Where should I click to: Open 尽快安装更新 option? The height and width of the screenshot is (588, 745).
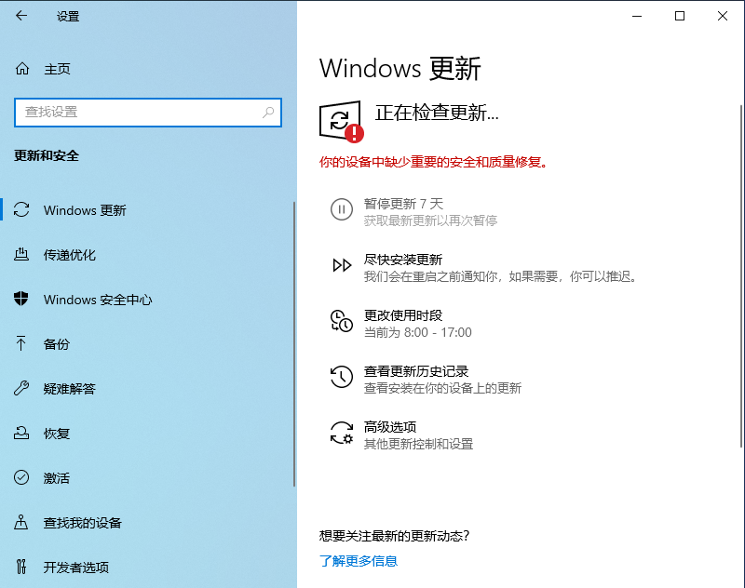(x=483, y=268)
